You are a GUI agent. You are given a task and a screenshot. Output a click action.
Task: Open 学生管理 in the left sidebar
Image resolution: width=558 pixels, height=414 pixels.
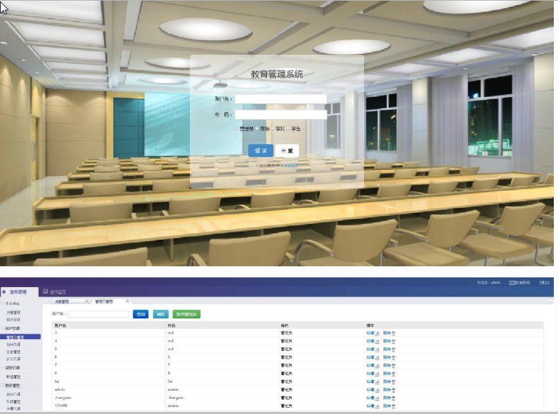14,352
